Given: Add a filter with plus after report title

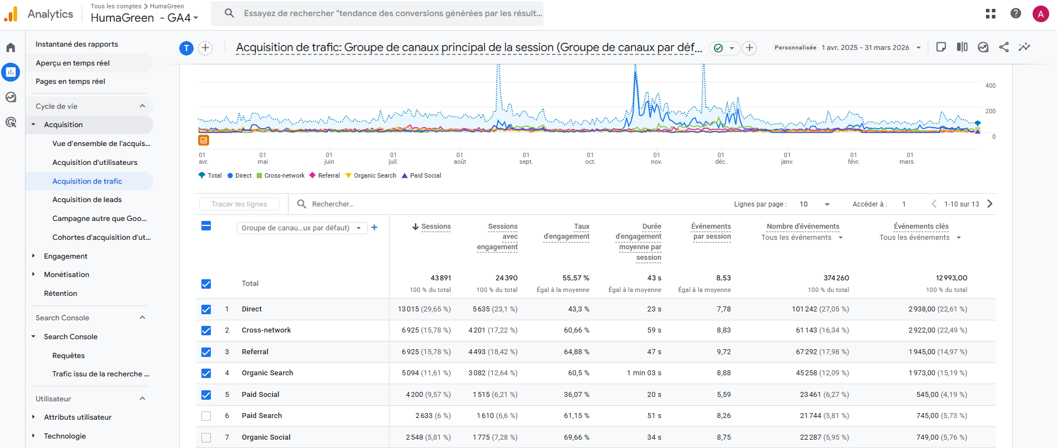Looking at the screenshot, I should (750, 48).
